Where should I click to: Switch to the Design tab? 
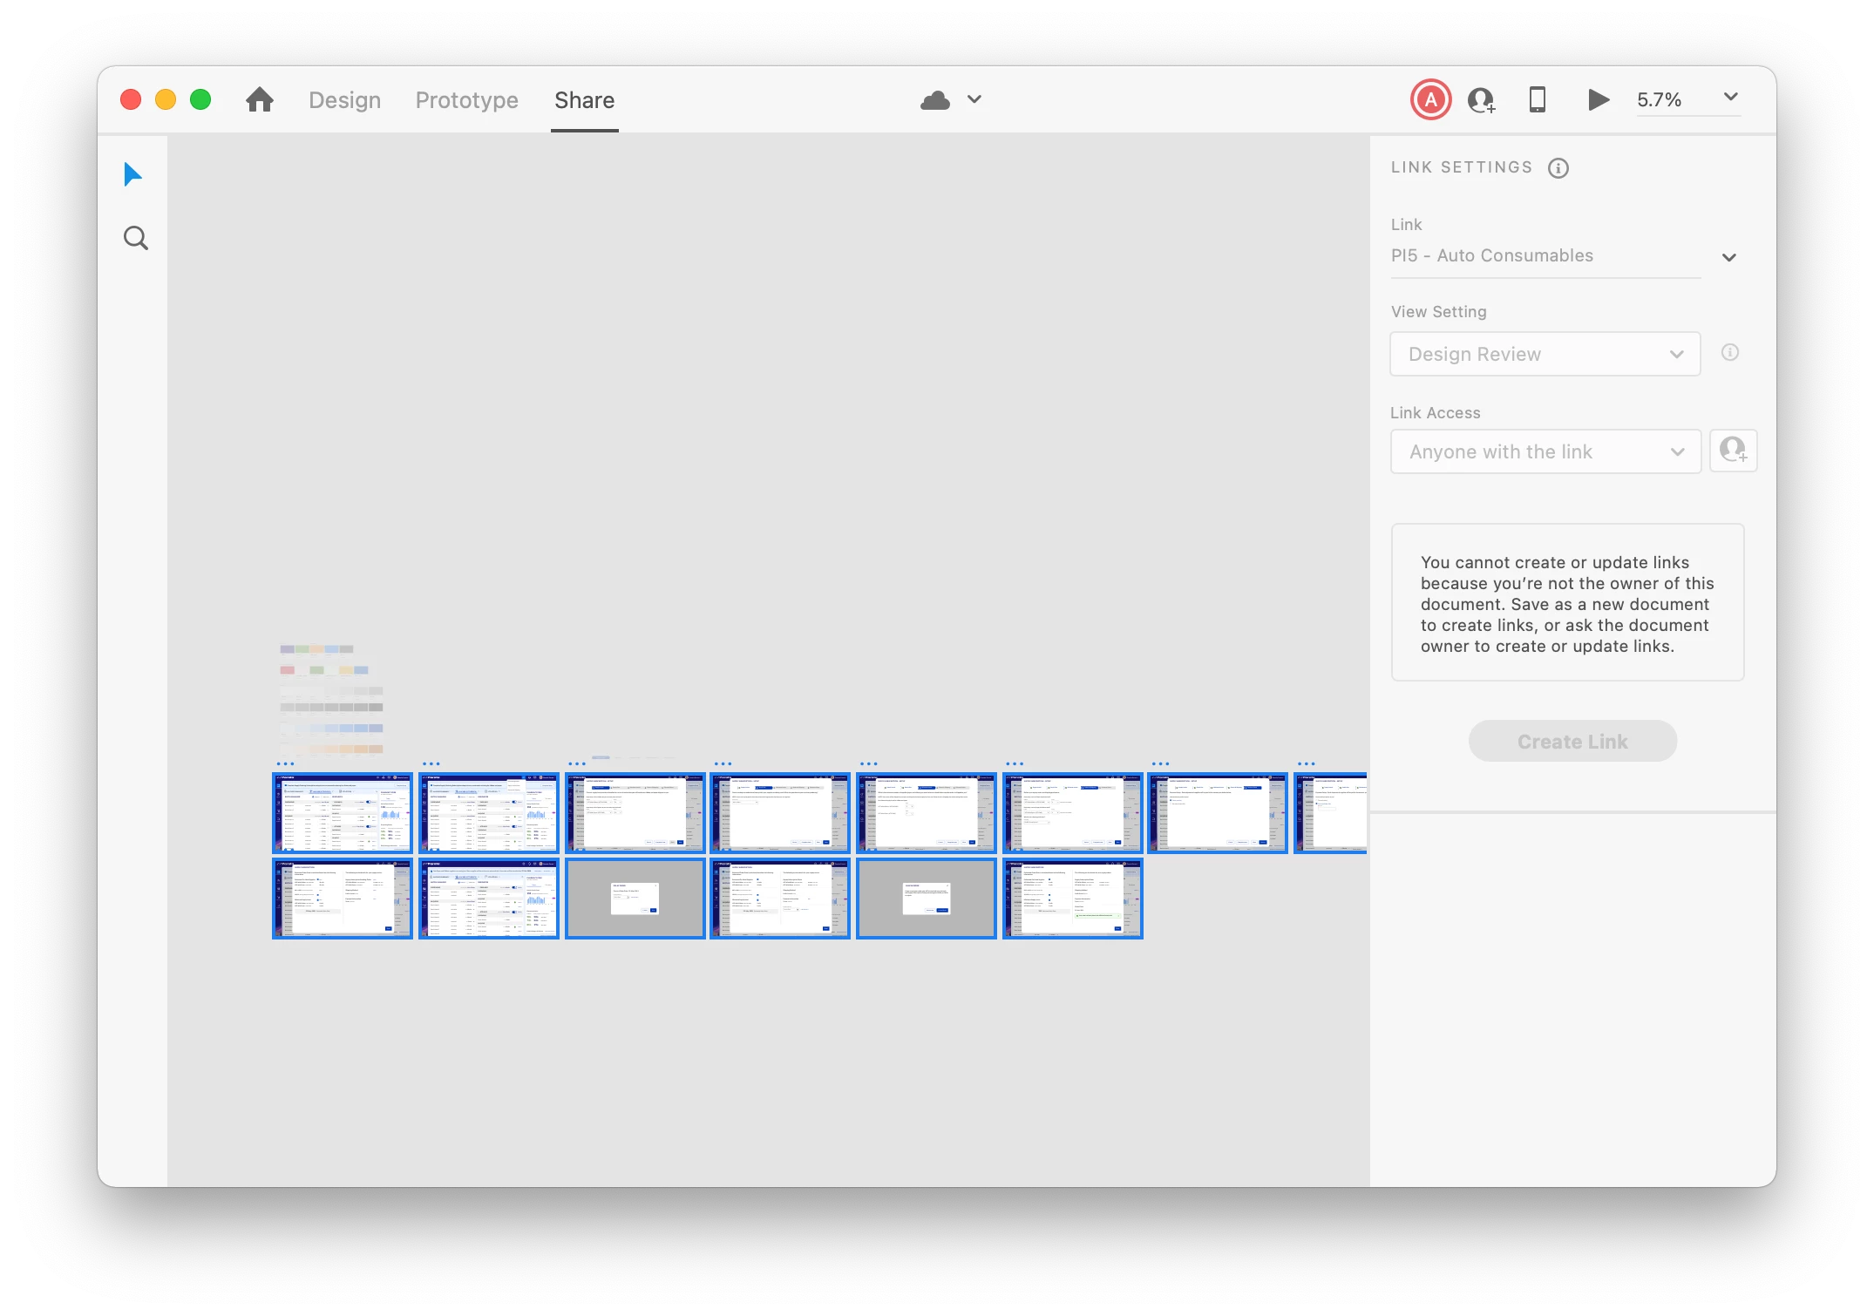click(344, 100)
